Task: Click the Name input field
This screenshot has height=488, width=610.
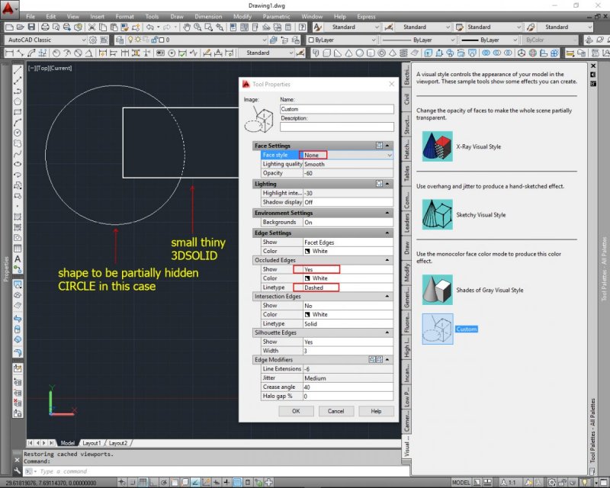Action: click(335, 109)
